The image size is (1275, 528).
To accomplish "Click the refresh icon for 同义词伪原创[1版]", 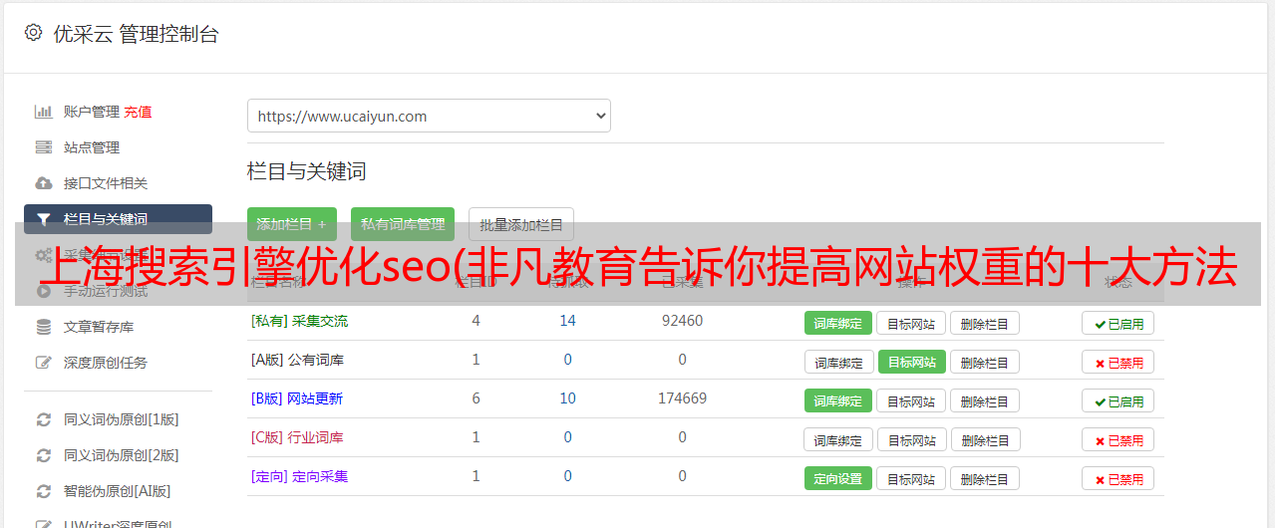I will tap(43, 419).
